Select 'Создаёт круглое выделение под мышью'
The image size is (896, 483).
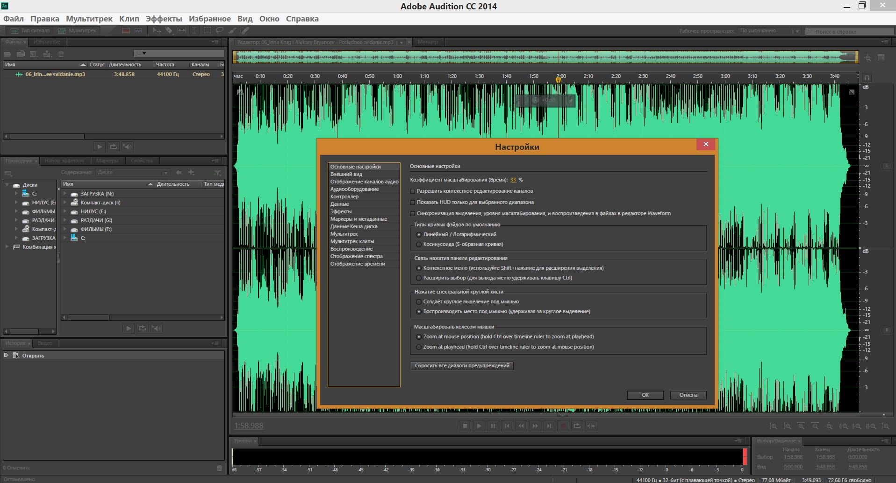tap(419, 302)
